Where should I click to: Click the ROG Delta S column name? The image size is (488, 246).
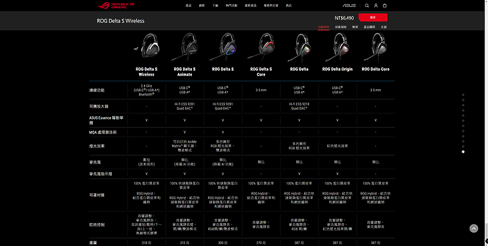(x=223, y=69)
